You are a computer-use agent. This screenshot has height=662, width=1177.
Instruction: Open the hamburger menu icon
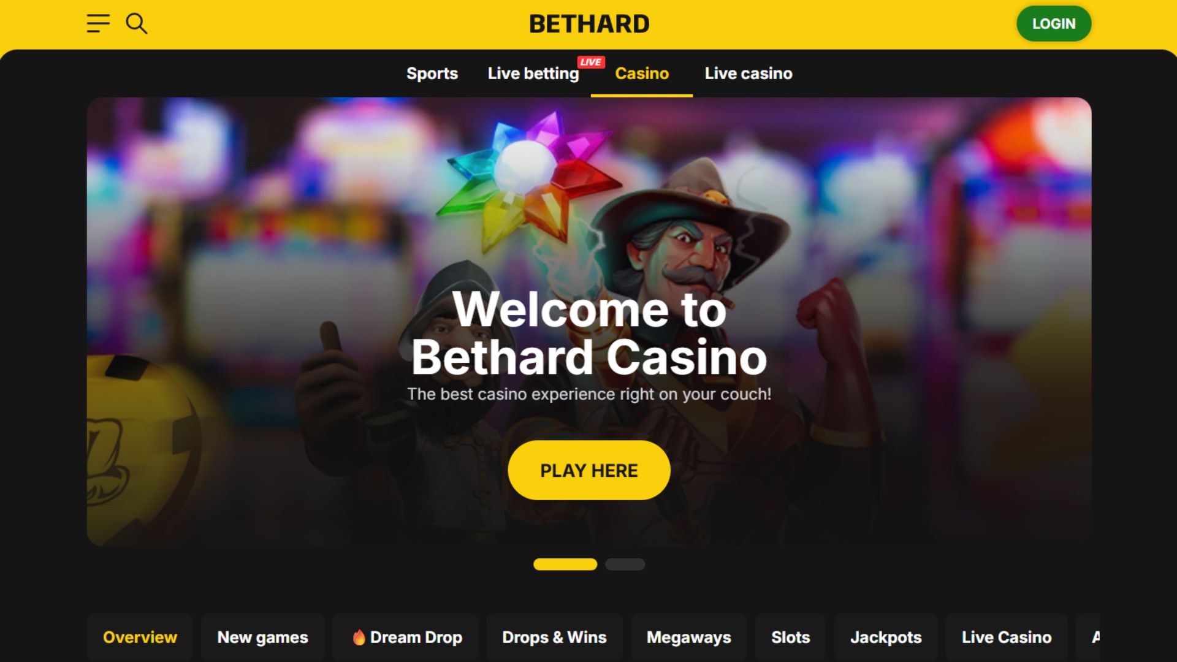(98, 23)
